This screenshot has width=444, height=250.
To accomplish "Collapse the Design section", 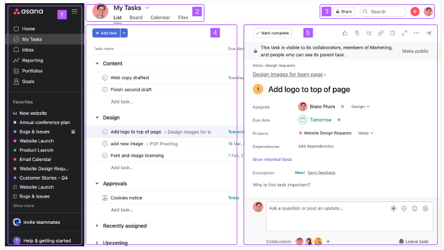I will [x=97, y=118].
